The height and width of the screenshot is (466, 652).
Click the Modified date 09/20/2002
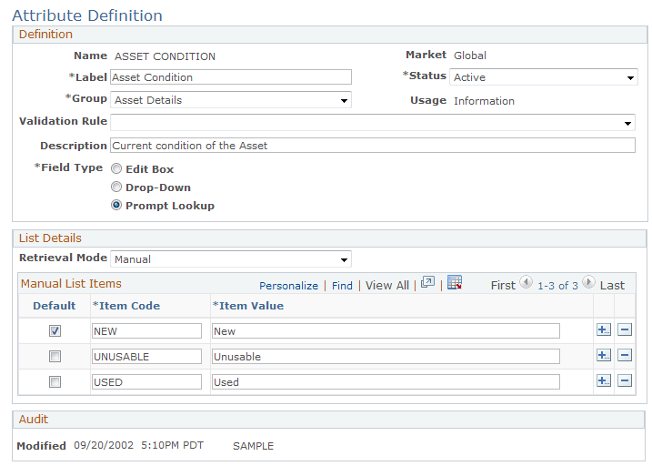click(104, 446)
